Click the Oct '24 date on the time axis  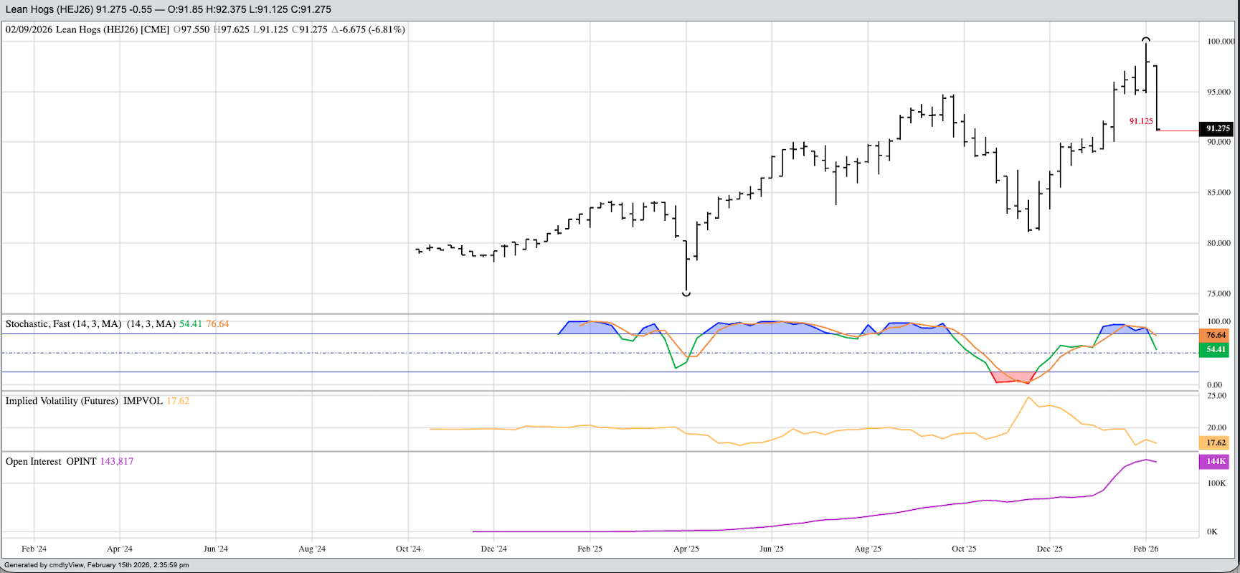[408, 549]
